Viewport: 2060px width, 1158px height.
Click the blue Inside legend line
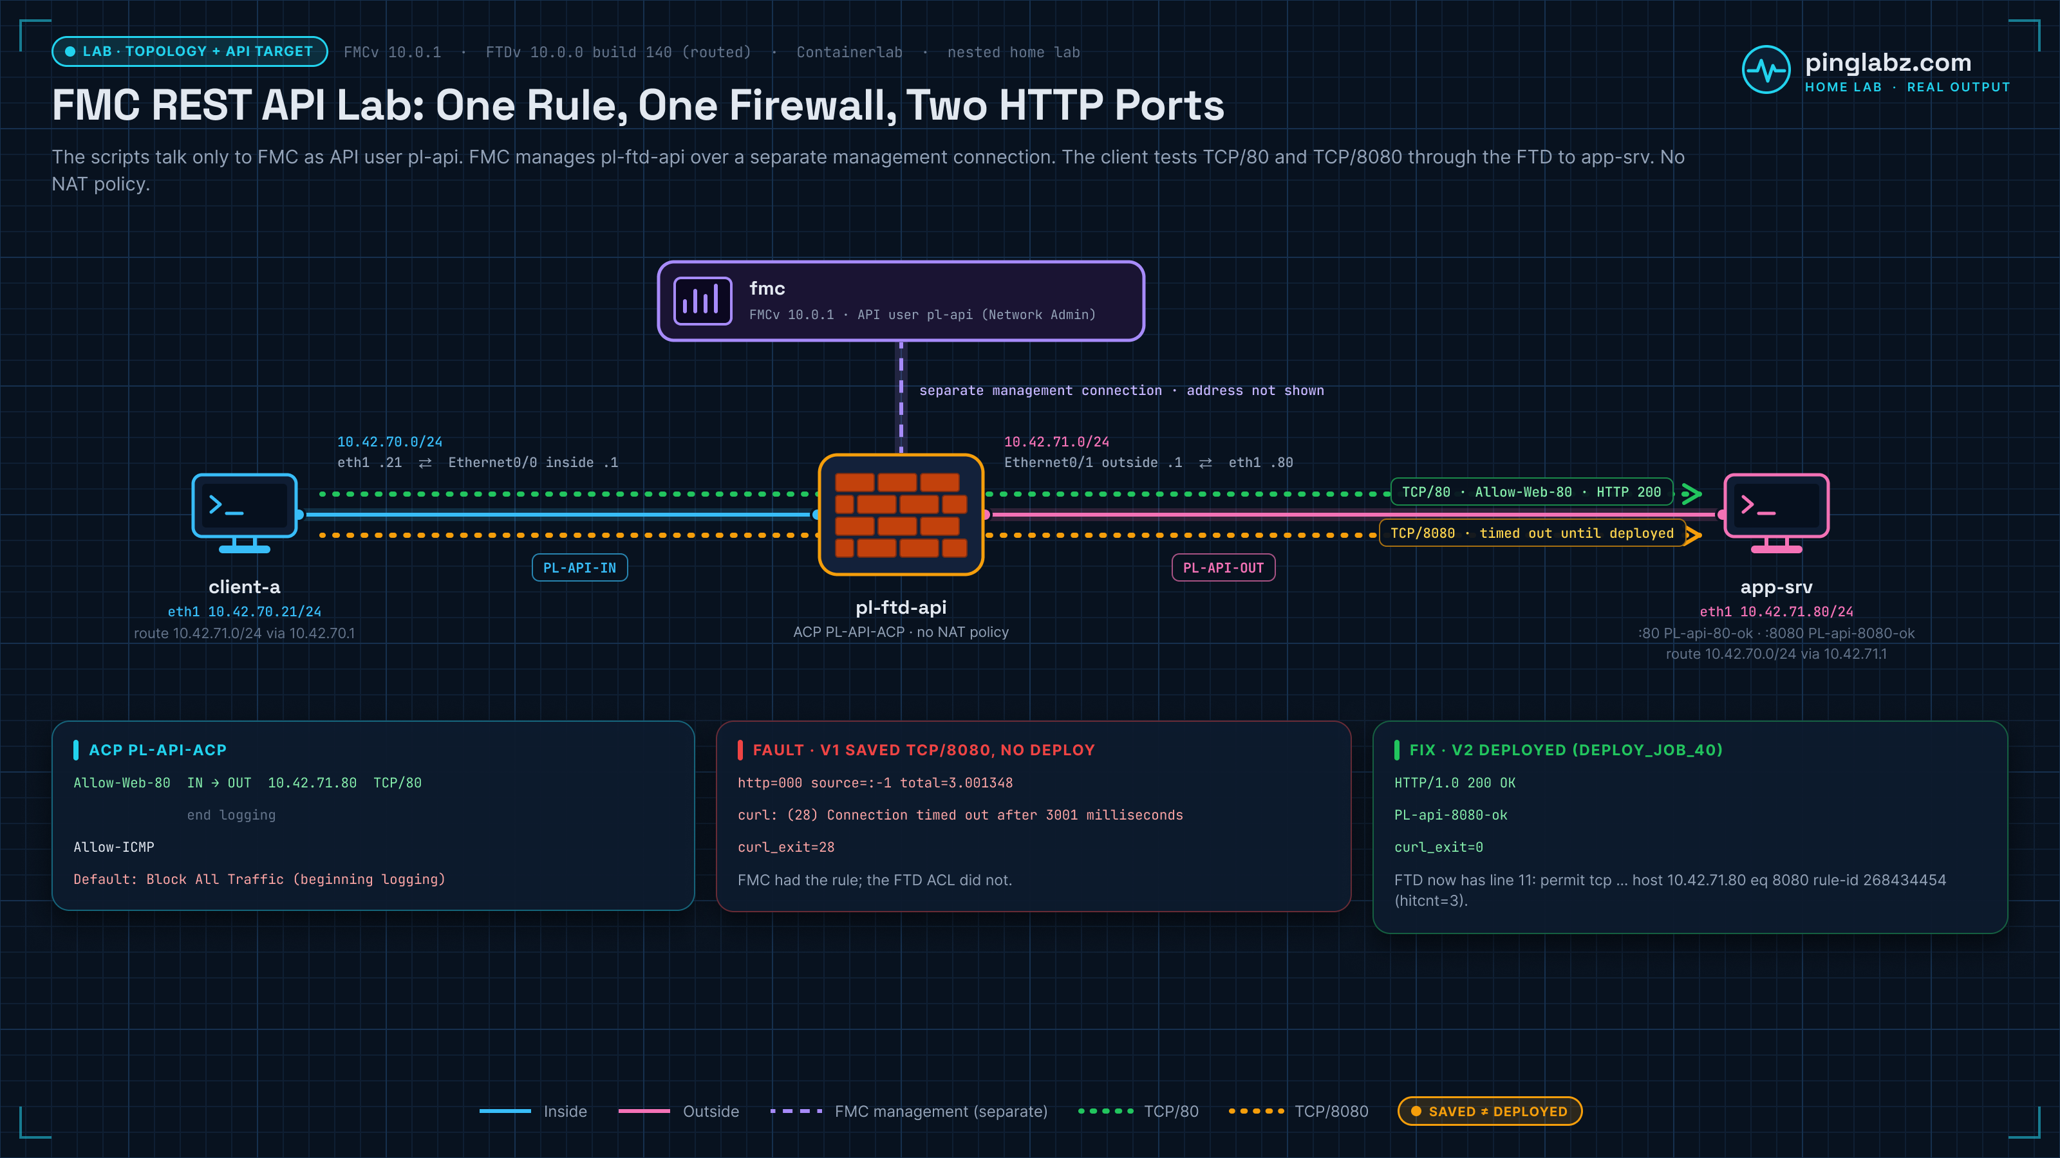pos(505,1111)
